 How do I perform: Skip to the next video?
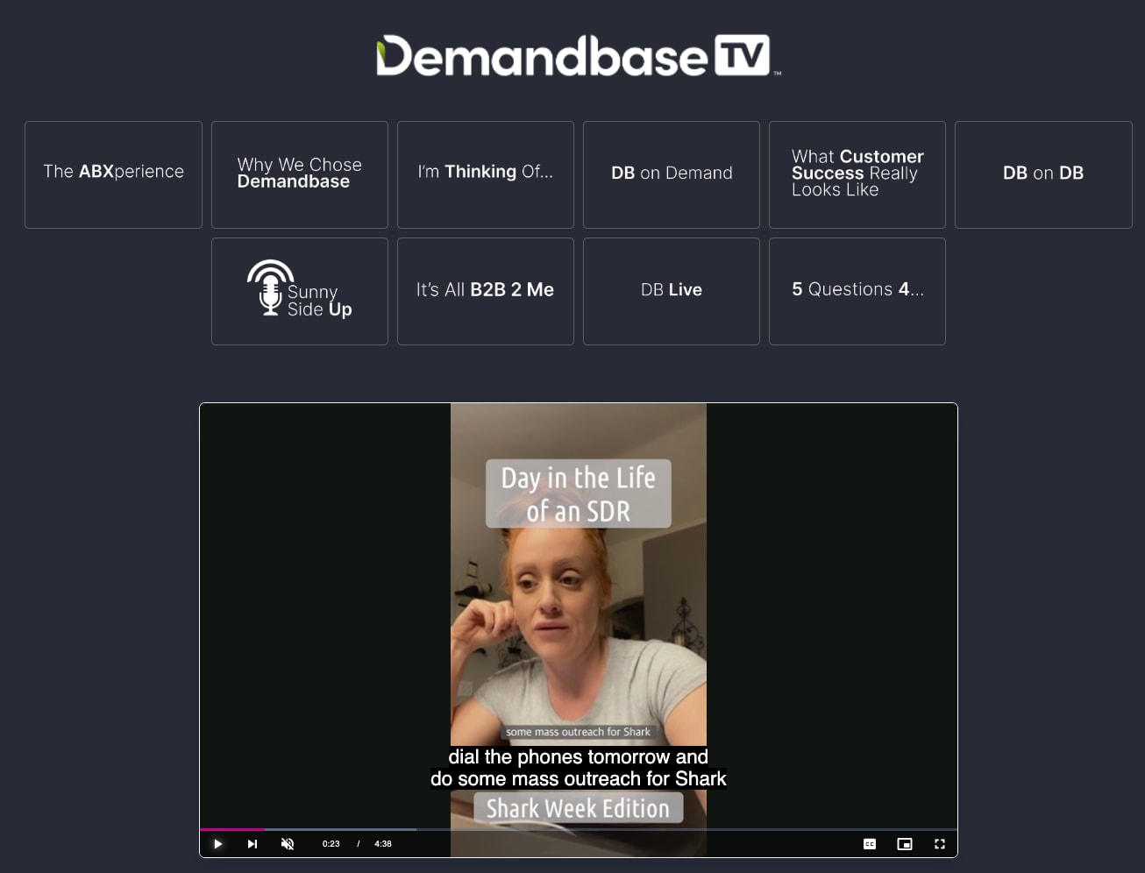tap(252, 844)
